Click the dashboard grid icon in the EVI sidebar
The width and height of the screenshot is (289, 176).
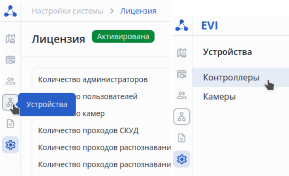(182, 74)
